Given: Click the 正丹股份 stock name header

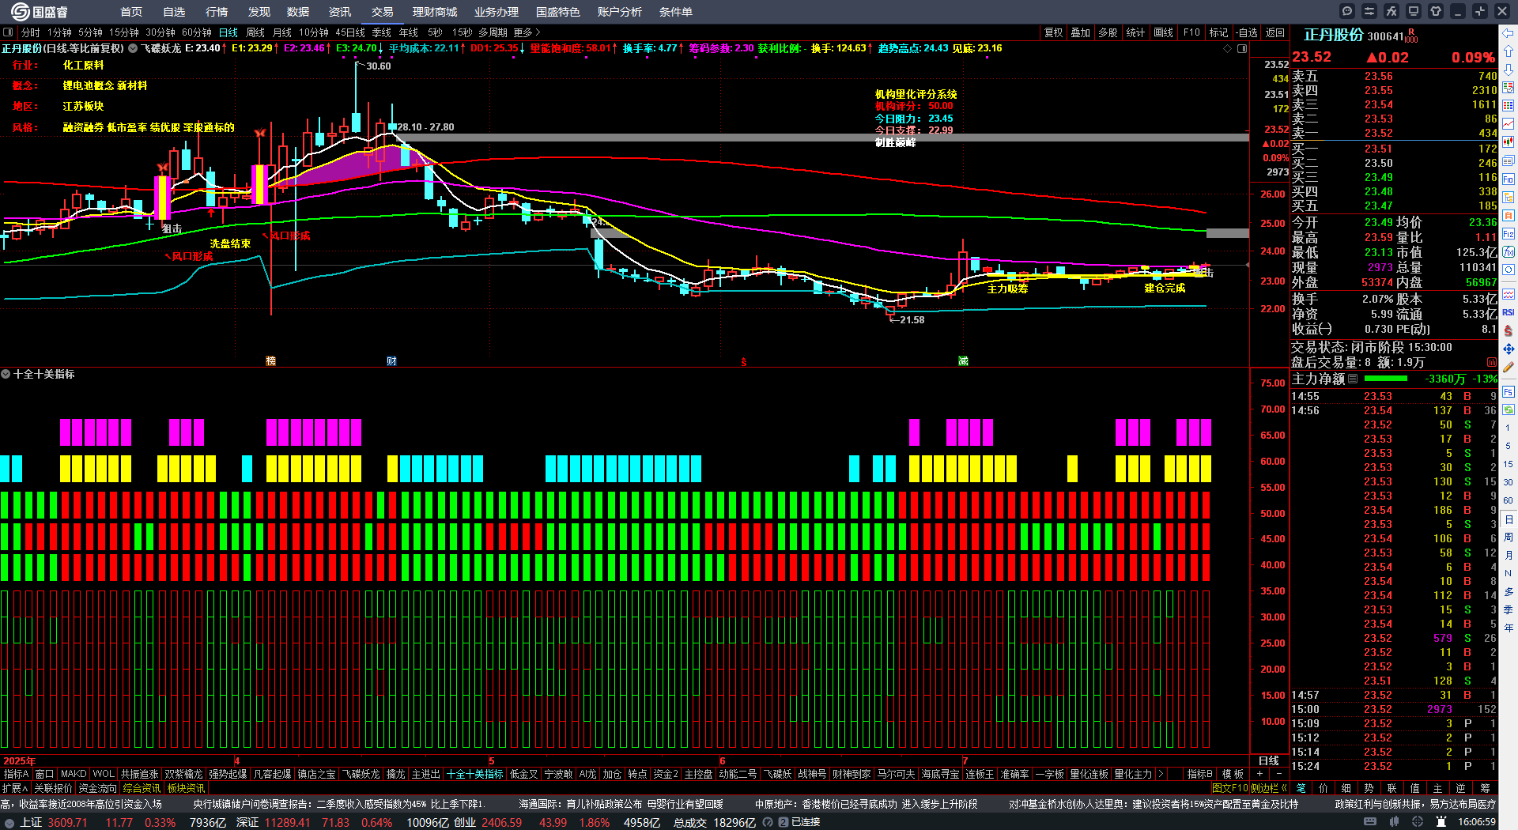Looking at the screenshot, I should click(1334, 35).
